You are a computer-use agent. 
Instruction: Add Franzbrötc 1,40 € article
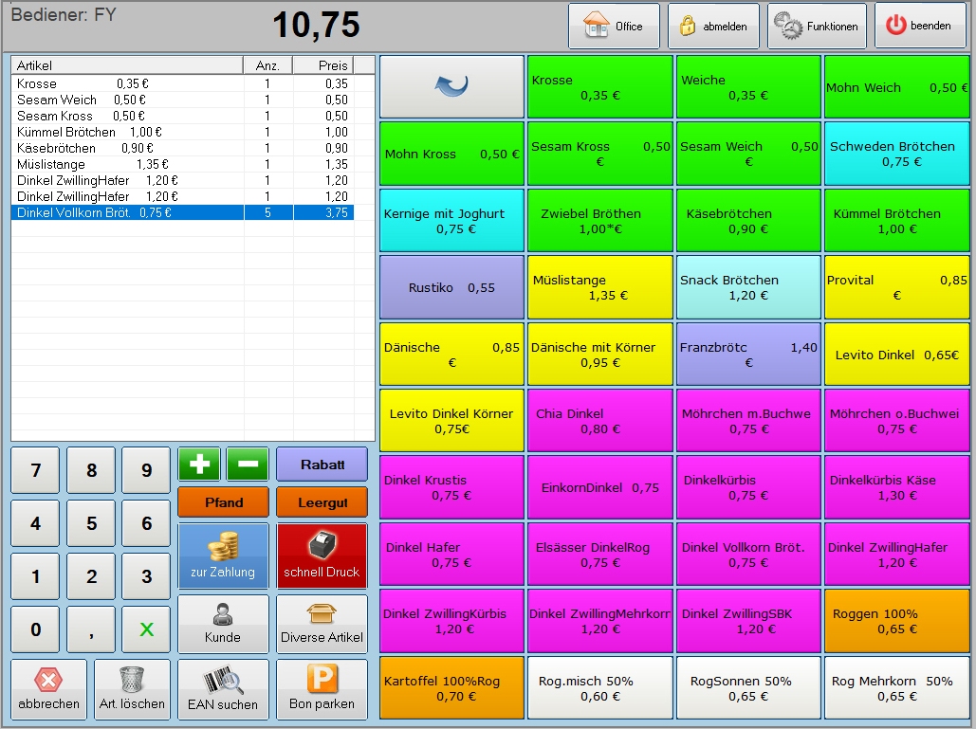748,354
